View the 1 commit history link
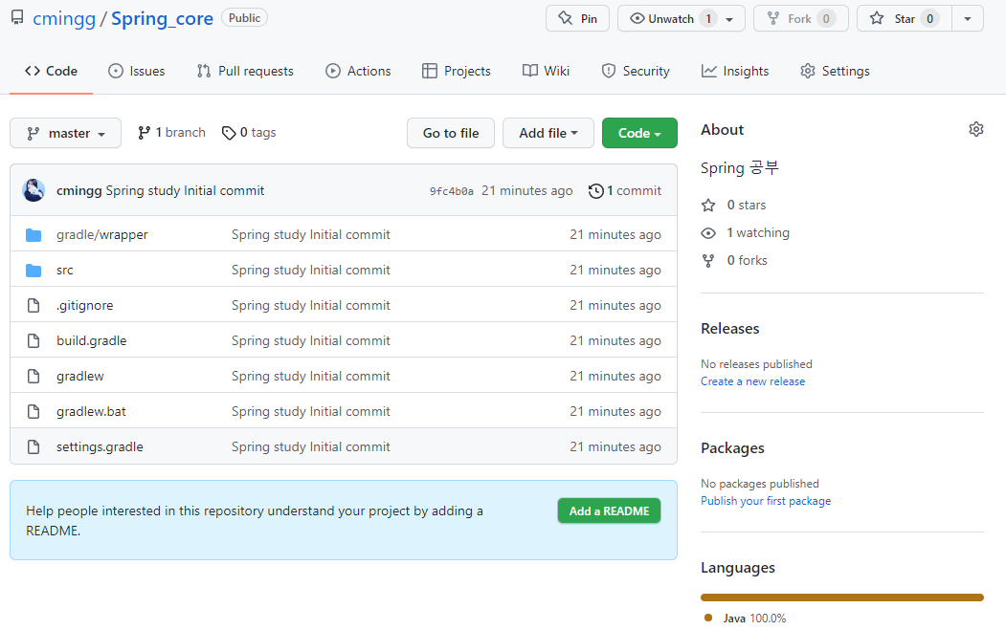The height and width of the screenshot is (630, 1006). [625, 191]
